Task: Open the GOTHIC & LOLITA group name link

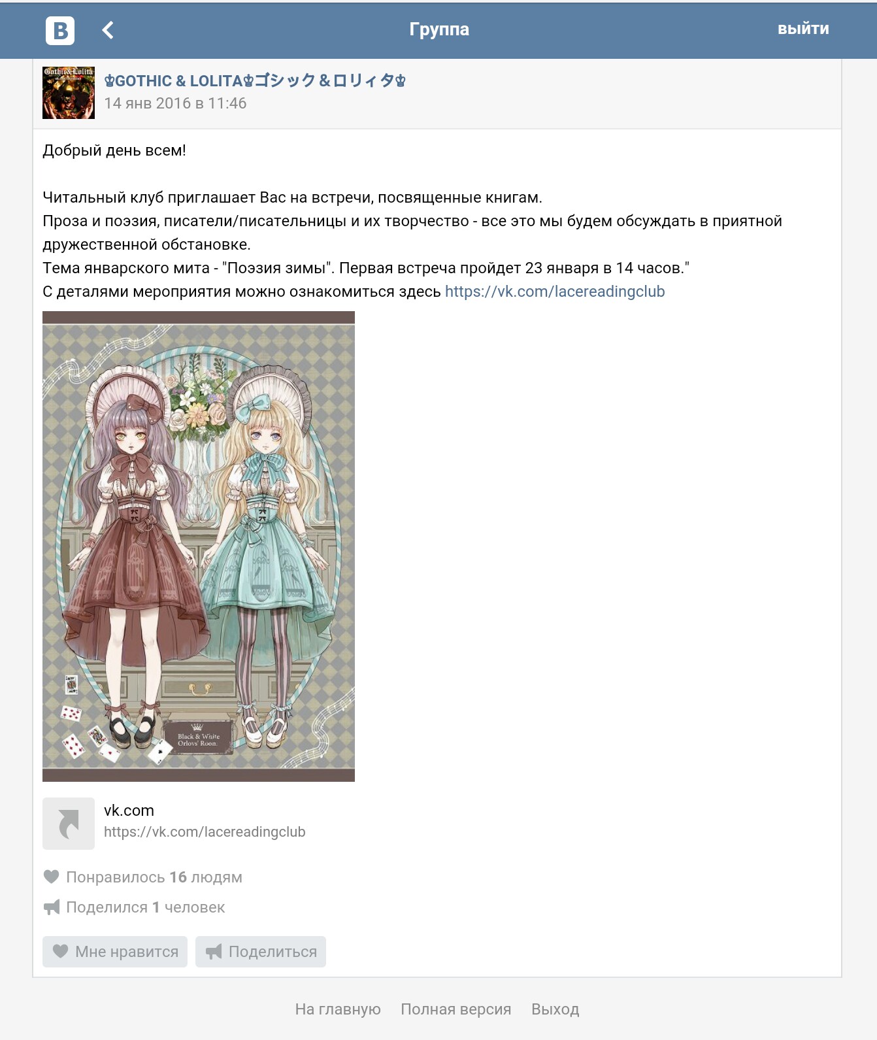Action: [255, 81]
